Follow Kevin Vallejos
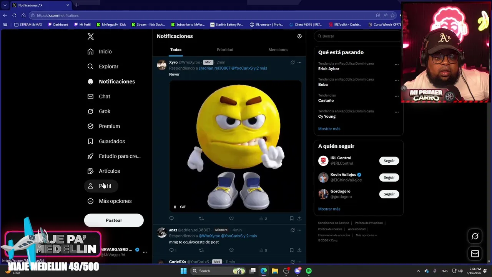 click(389, 177)
